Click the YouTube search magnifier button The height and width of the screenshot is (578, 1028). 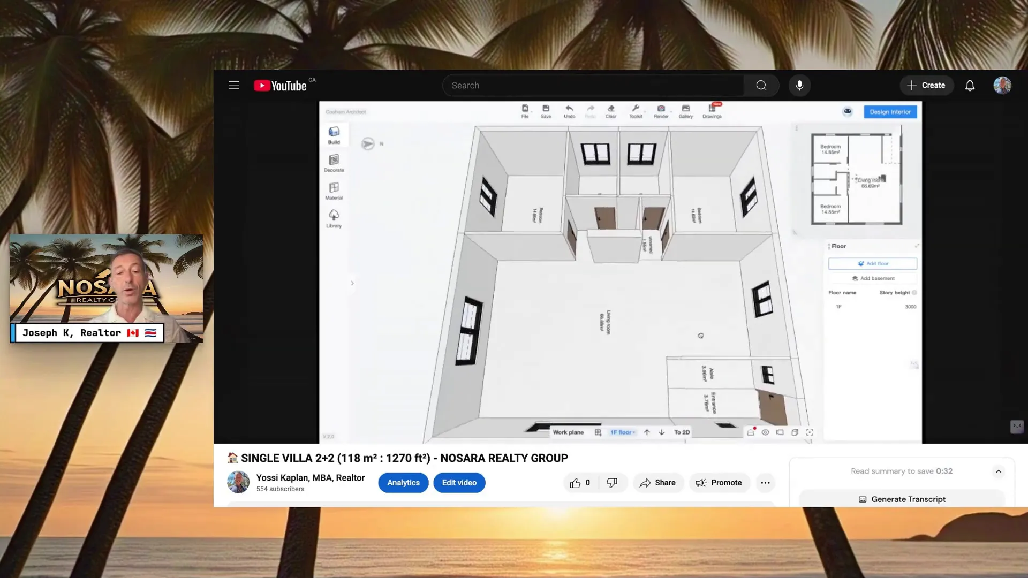click(x=761, y=85)
